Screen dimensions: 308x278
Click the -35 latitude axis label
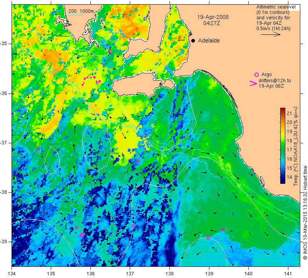(x=3, y=44)
